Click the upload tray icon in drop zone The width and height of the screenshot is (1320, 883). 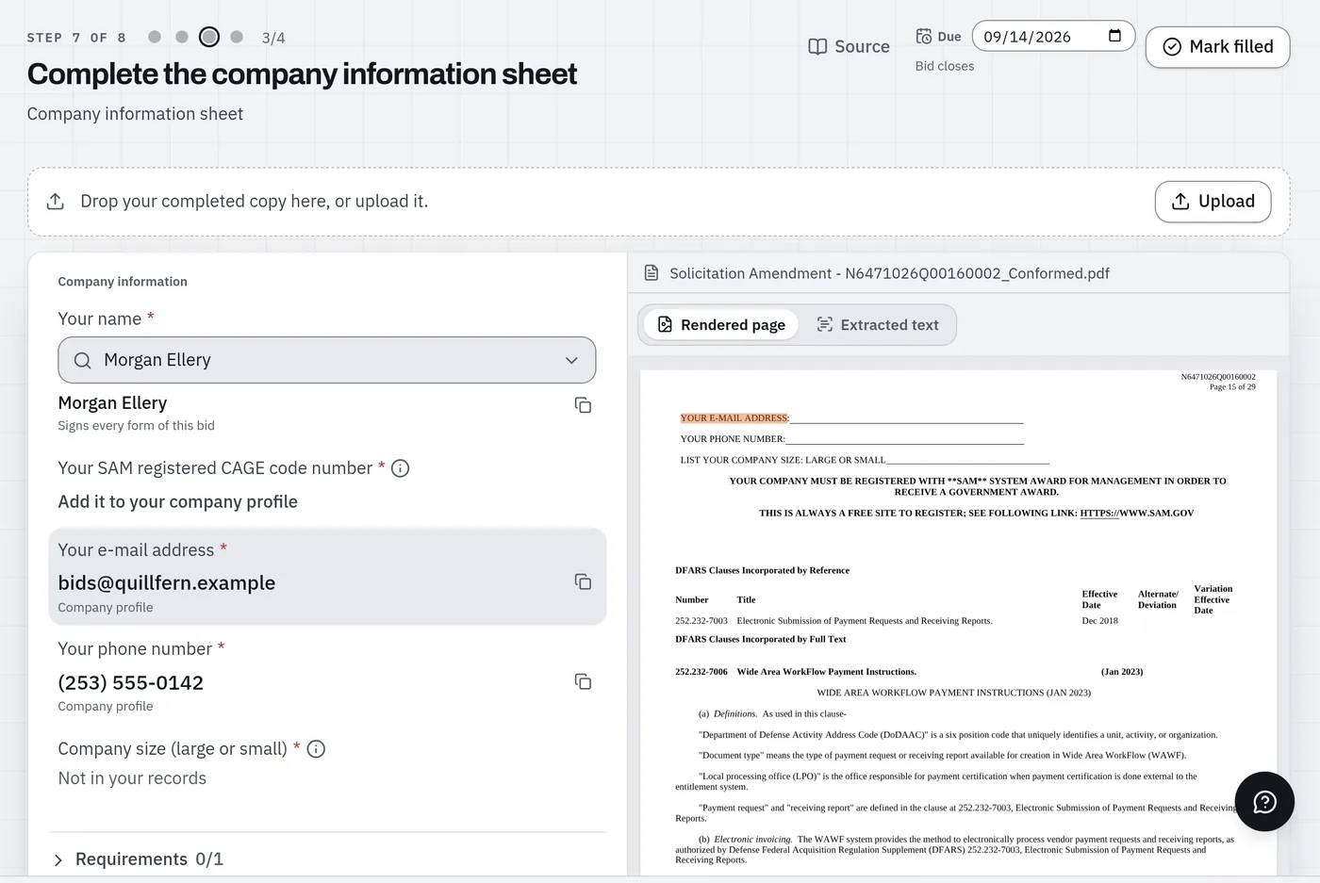pos(56,202)
